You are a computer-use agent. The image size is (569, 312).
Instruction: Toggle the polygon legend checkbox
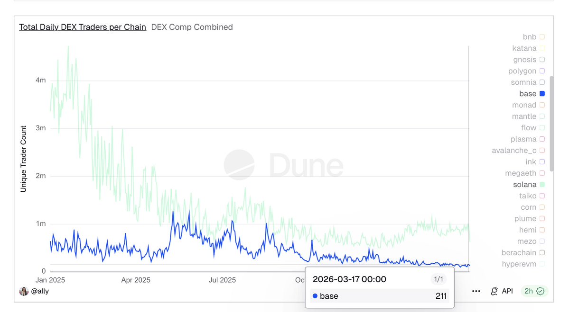(542, 71)
